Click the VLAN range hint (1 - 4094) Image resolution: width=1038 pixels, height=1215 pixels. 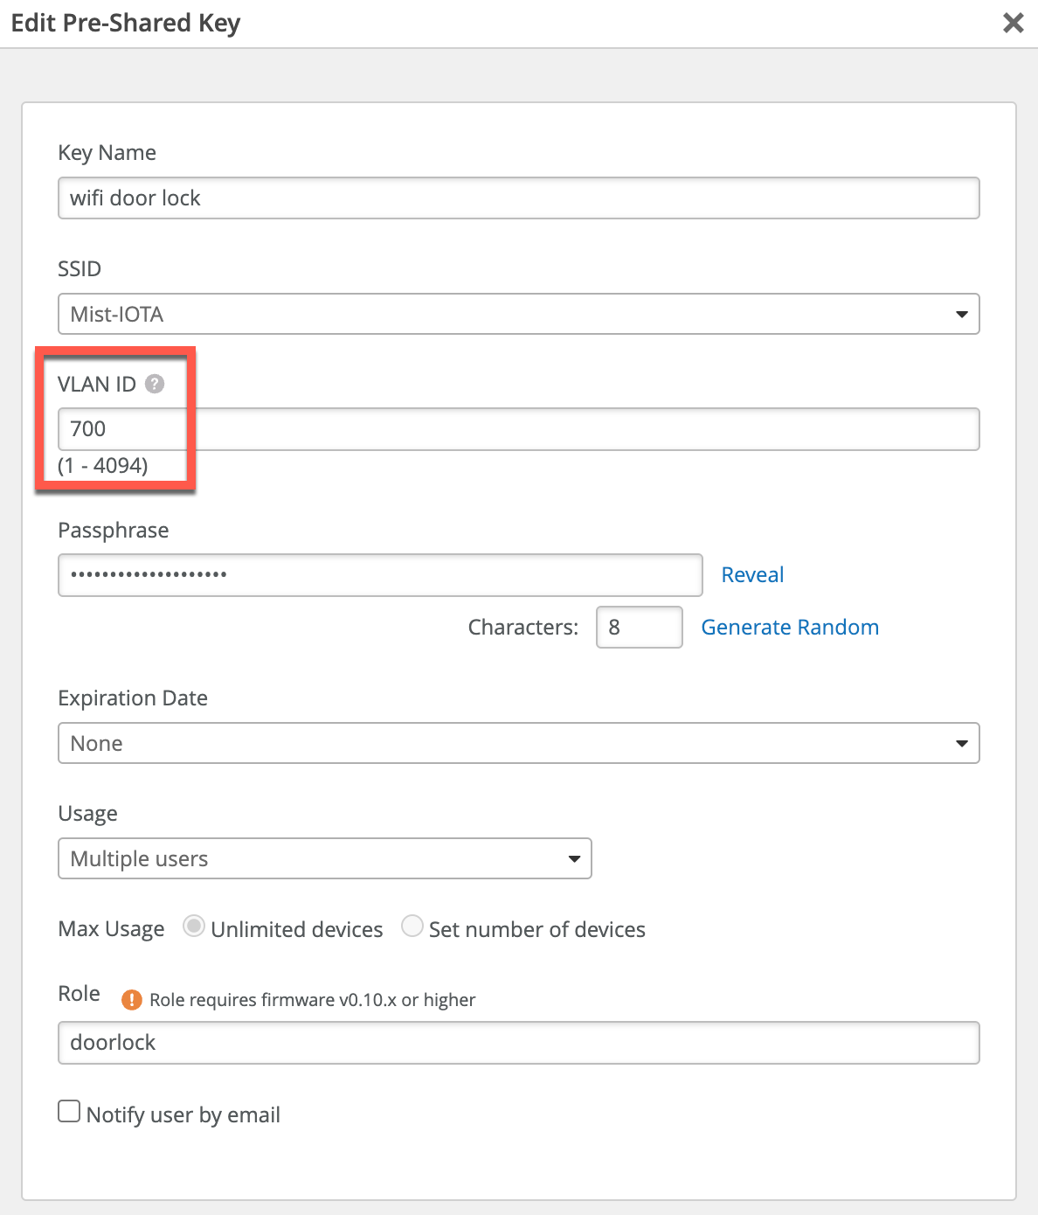[103, 465]
